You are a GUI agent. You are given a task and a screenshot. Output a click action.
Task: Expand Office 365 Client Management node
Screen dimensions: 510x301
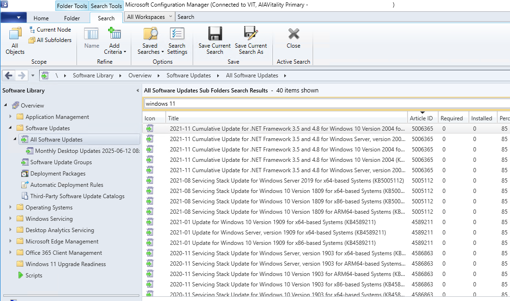(10, 252)
